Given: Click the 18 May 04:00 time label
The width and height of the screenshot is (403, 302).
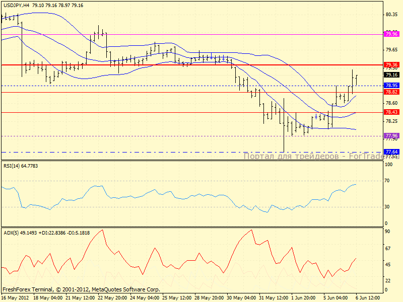Looking at the screenshot, I should coord(48,298).
